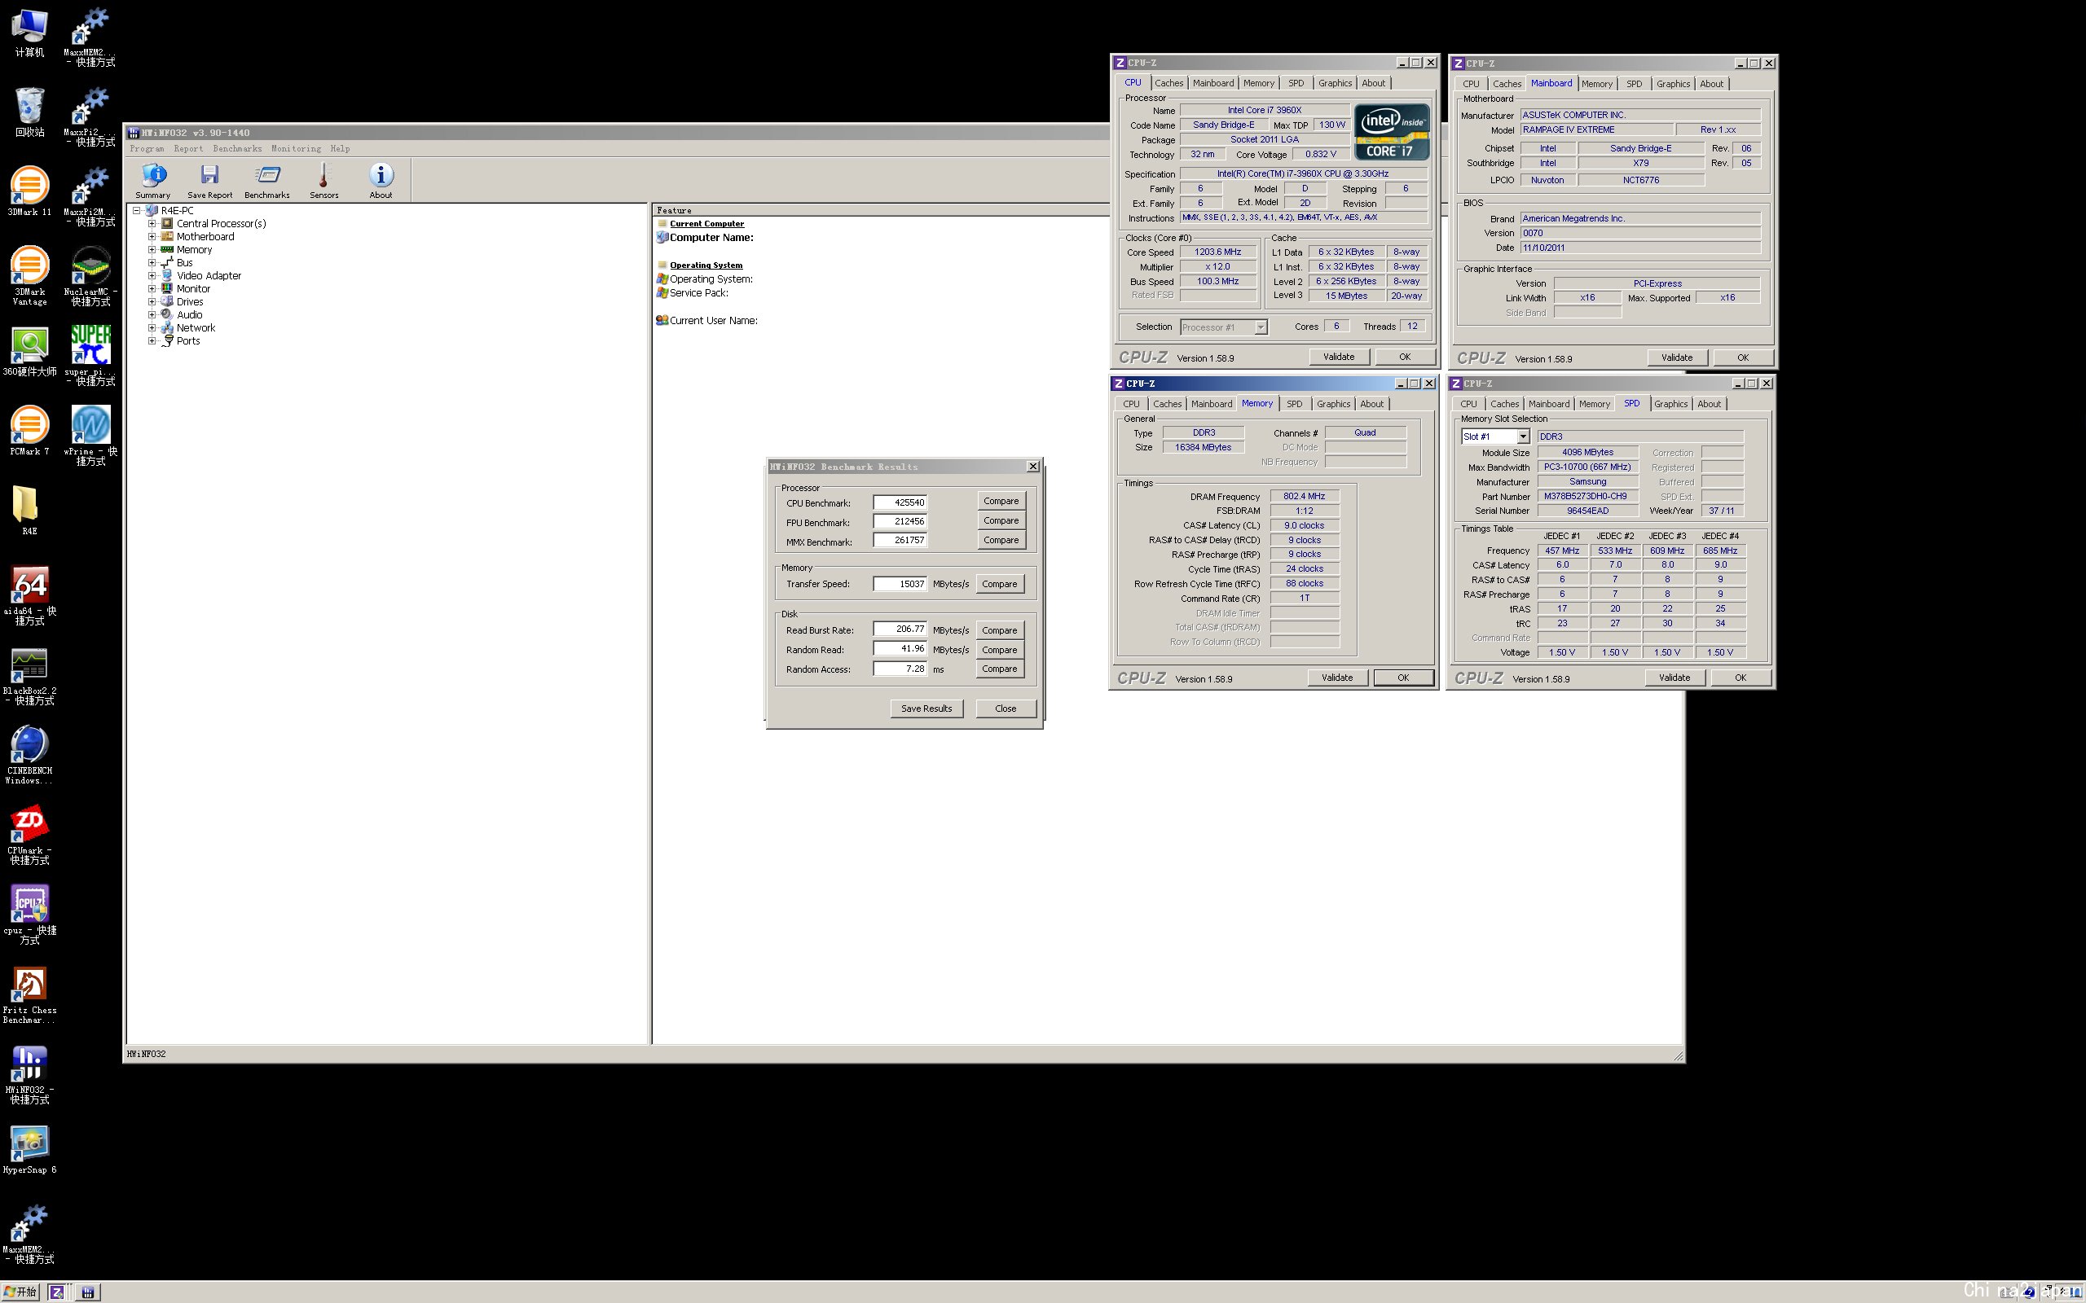2086x1303 pixels.
Task: Open the HWiNFO32 Program menu
Action: click(x=147, y=148)
